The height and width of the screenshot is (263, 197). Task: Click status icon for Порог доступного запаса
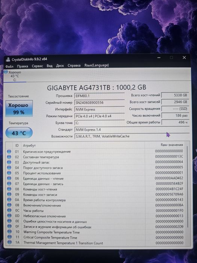pos(9,168)
